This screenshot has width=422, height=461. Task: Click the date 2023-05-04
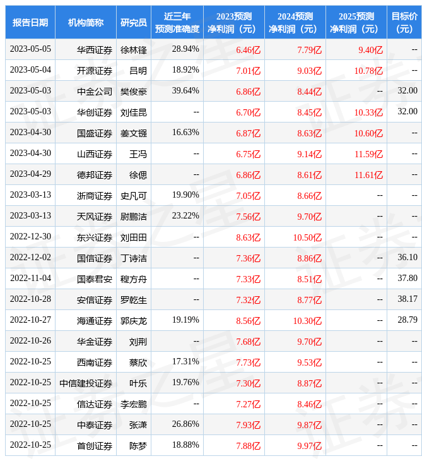click(x=30, y=69)
